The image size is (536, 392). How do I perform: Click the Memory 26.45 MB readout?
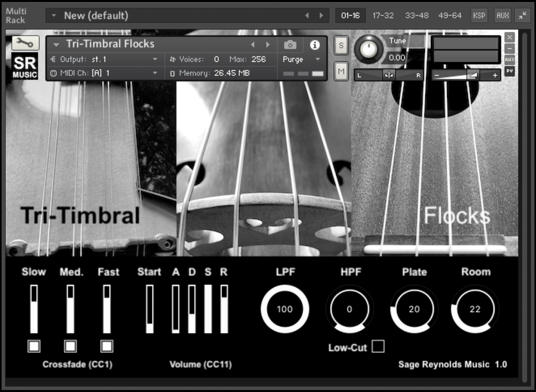pos(214,73)
